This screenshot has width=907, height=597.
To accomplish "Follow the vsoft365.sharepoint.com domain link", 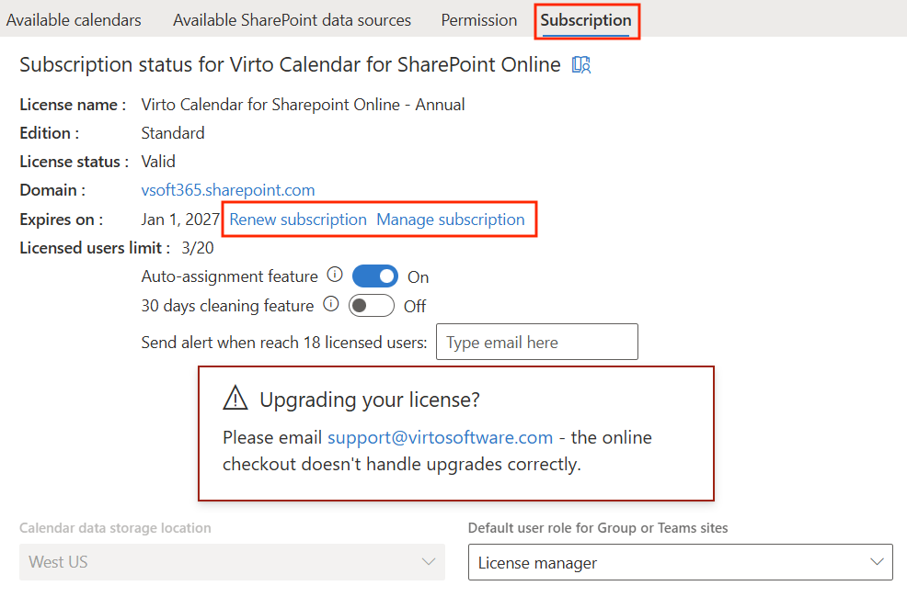I will click(x=228, y=190).
